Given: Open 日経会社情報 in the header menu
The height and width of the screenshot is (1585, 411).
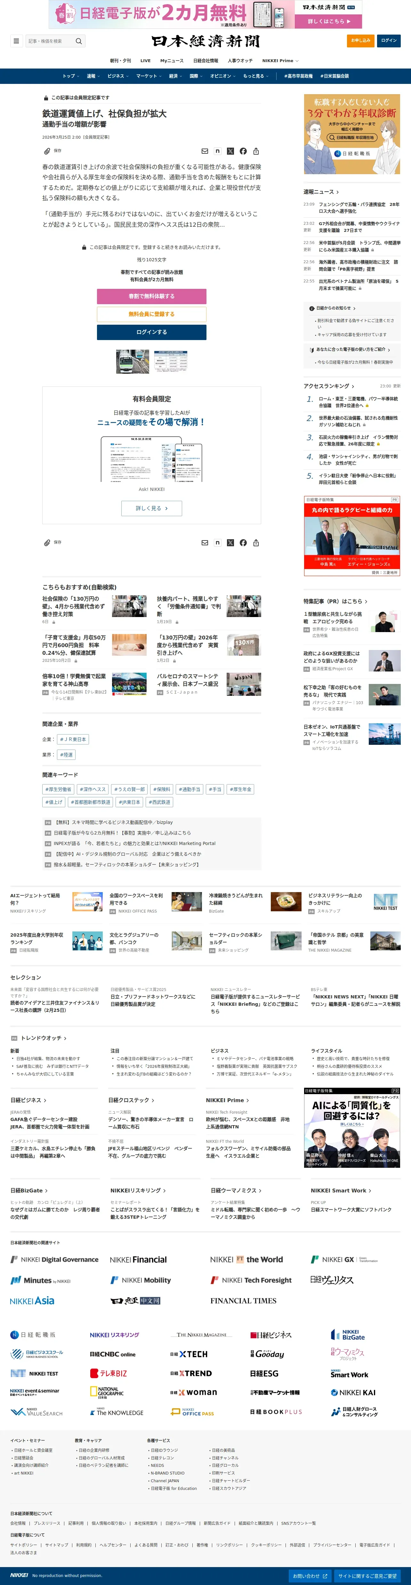Looking at the screenshot, I should pyautogui.click(x=205, y=61).
